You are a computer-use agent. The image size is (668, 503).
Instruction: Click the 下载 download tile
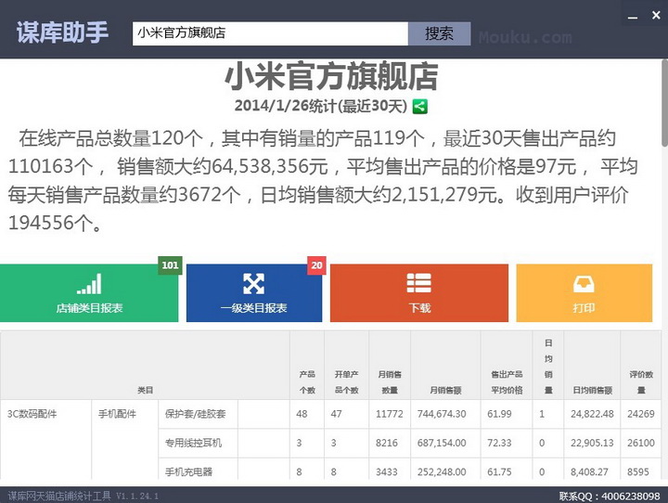click(419, 293)
